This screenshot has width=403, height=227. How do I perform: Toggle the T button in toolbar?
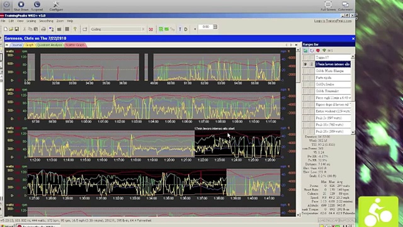(180, 29)
